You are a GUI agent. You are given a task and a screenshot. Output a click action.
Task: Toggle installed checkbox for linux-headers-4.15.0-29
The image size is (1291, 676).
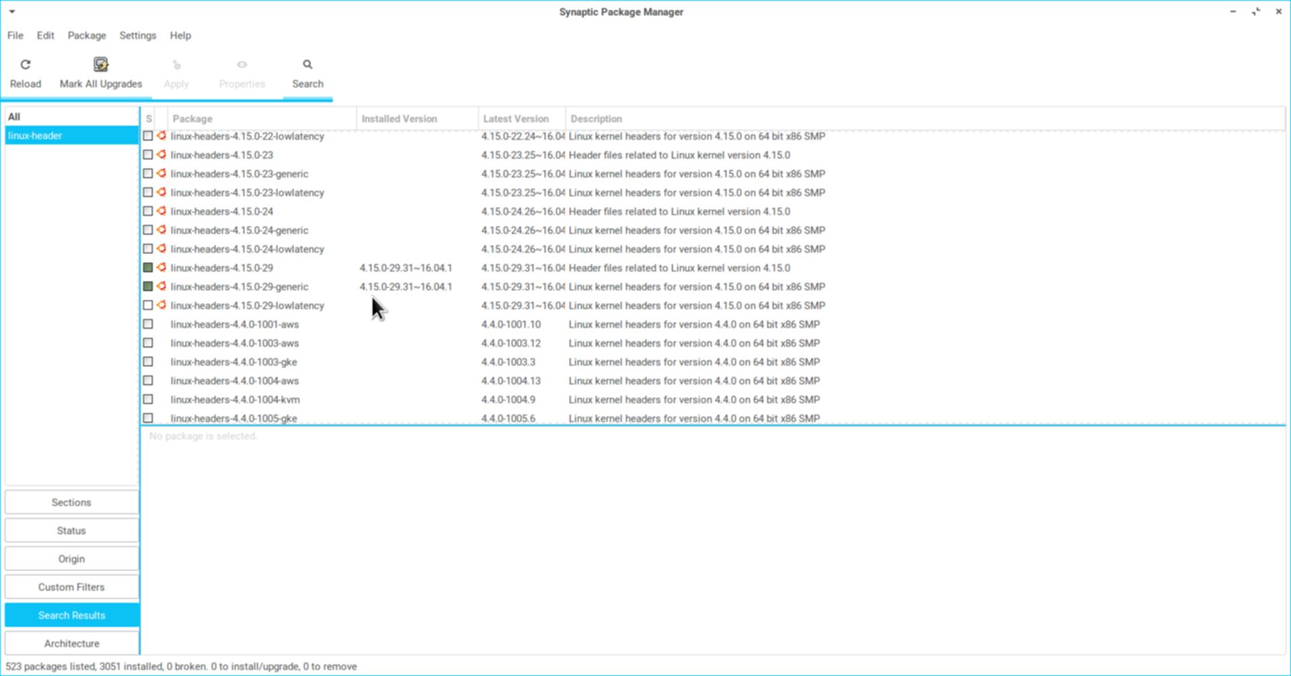(x=148, y=267)
